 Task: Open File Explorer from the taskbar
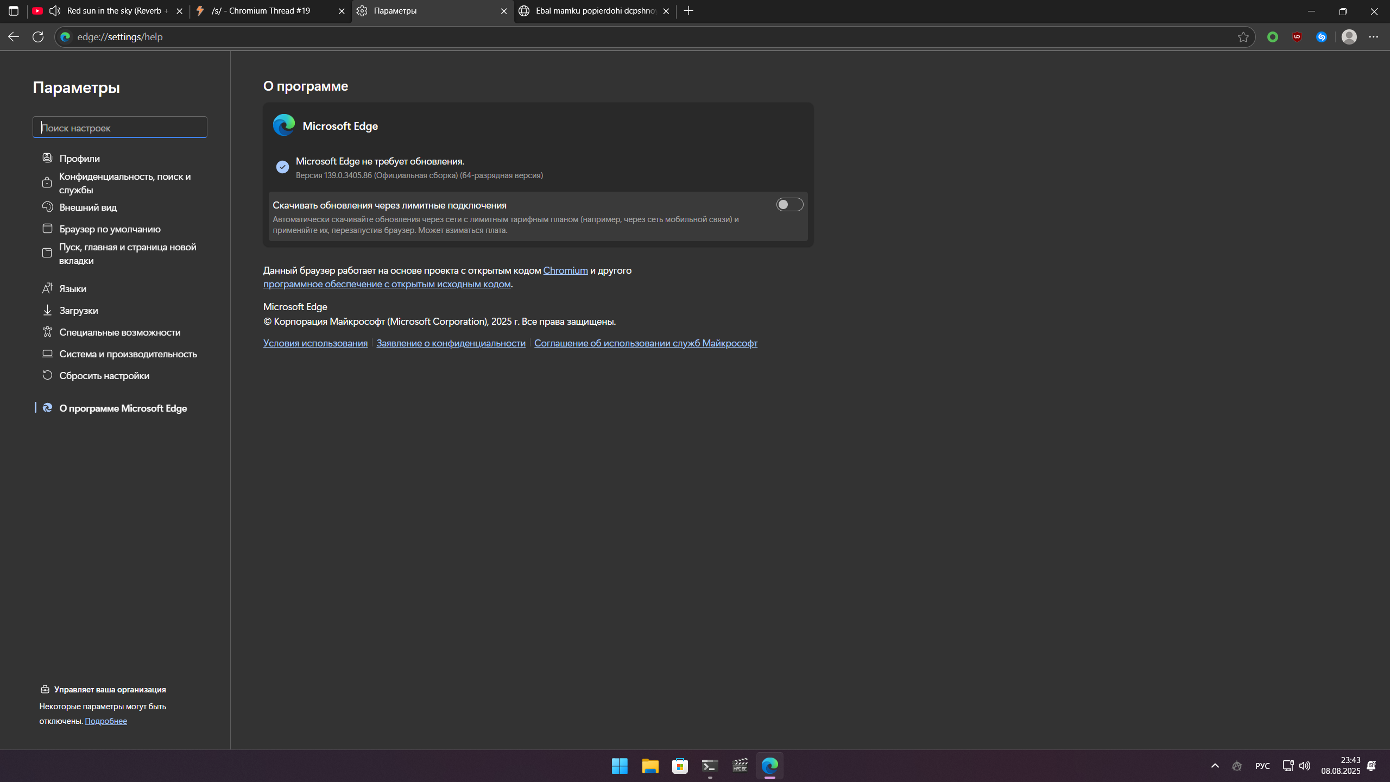pyautogui.click(x=650, y=766)
